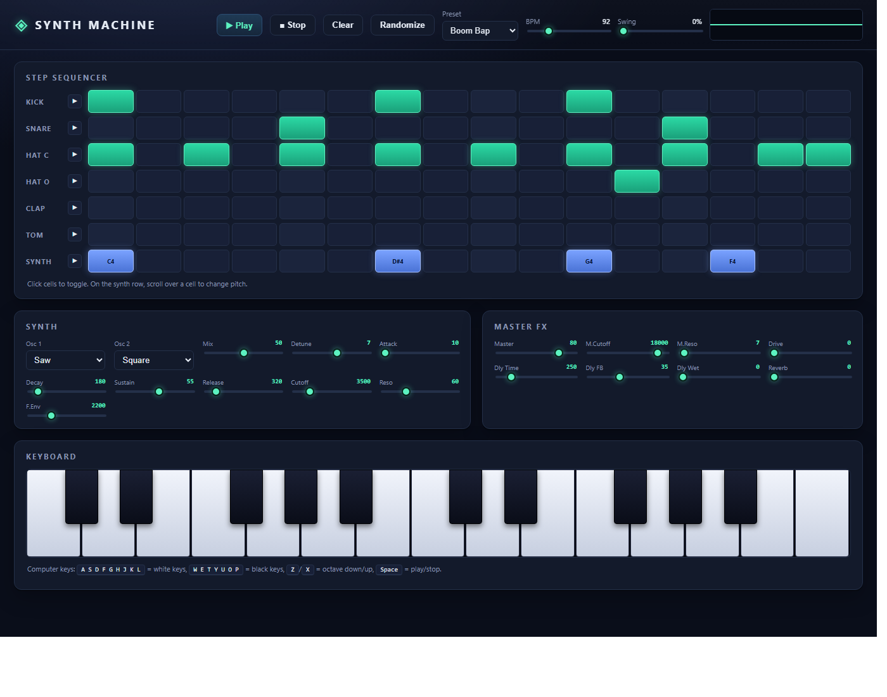Screen dimensions: 887x697
Task: Preview the HAT C sound
Action: click(75, 155)
